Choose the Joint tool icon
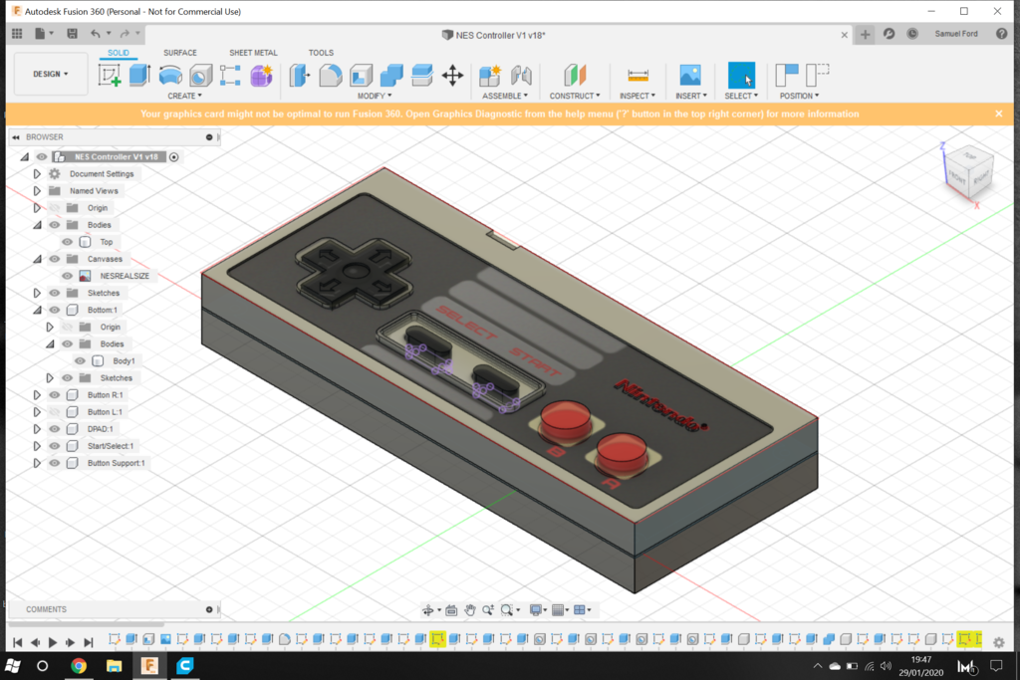Screen dimensions: 1020x680 click(x=521, y=76)
